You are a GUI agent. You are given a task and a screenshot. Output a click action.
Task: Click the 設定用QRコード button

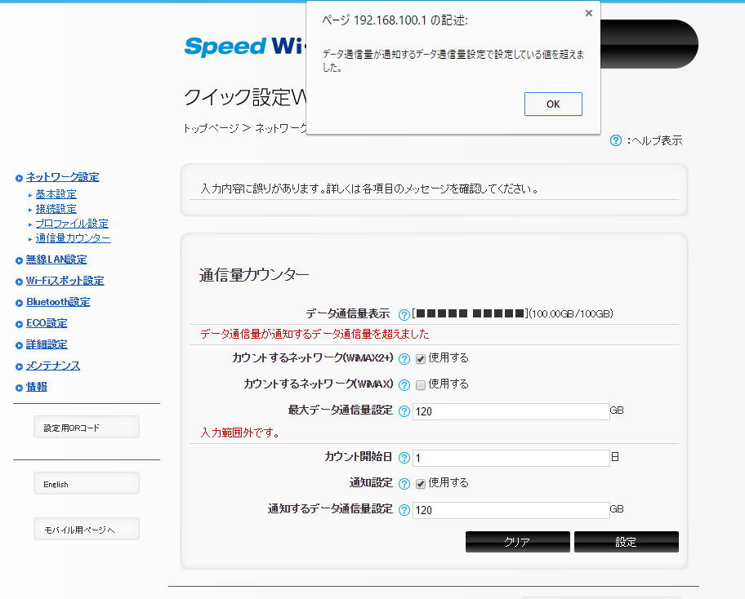point(87,427)
